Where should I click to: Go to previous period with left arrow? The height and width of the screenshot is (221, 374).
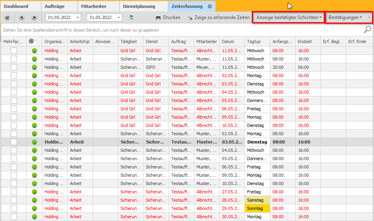22,17
